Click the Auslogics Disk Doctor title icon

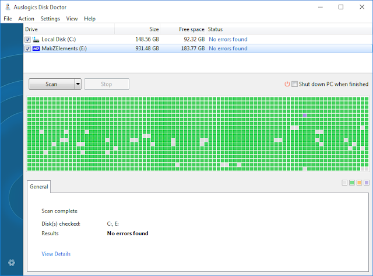pyautogui.click(x=8, y=7)
